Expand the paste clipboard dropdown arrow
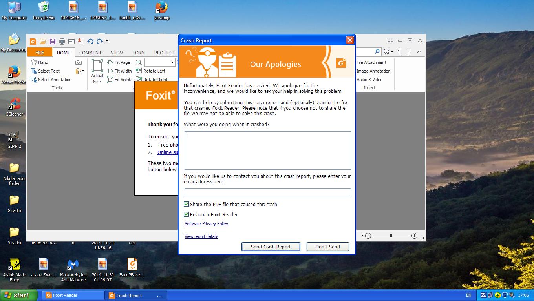Viewport: 534px width, 301px height. coord(83,71)
